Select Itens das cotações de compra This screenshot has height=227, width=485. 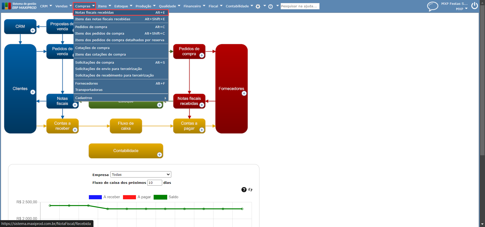(121, 54)
